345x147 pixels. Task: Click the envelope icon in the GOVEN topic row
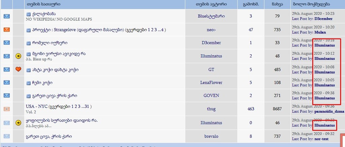7,96
